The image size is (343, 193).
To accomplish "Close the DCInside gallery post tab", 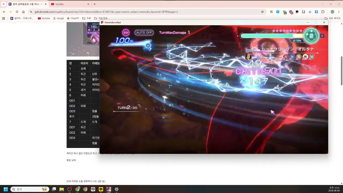I will (46, 4).
